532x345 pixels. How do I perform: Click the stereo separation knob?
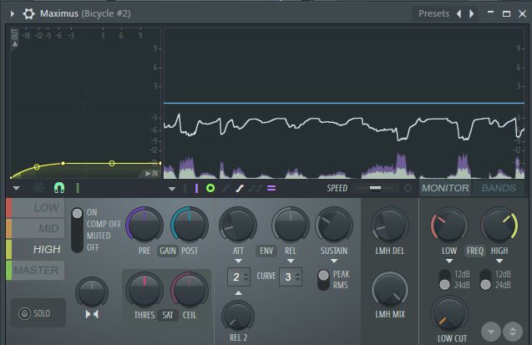click(x=92, y=292)
